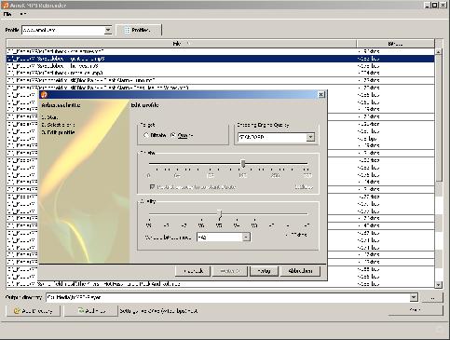This screenshot has width=450, height=340.
Task: Click the application icon in title bar
Action: click(6, 5)
